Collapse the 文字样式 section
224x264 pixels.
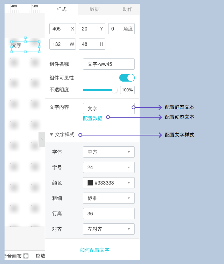51,134
